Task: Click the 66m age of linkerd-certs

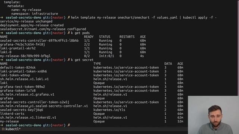Action: (180, 114)
